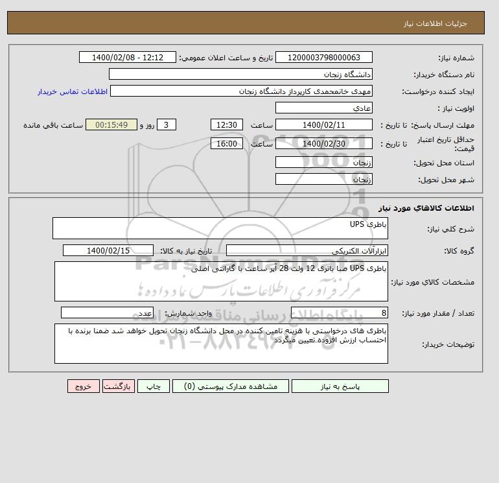Click the label گروه کالا
The height and width of the screenshot is (483, 499).
pos(459,251)
